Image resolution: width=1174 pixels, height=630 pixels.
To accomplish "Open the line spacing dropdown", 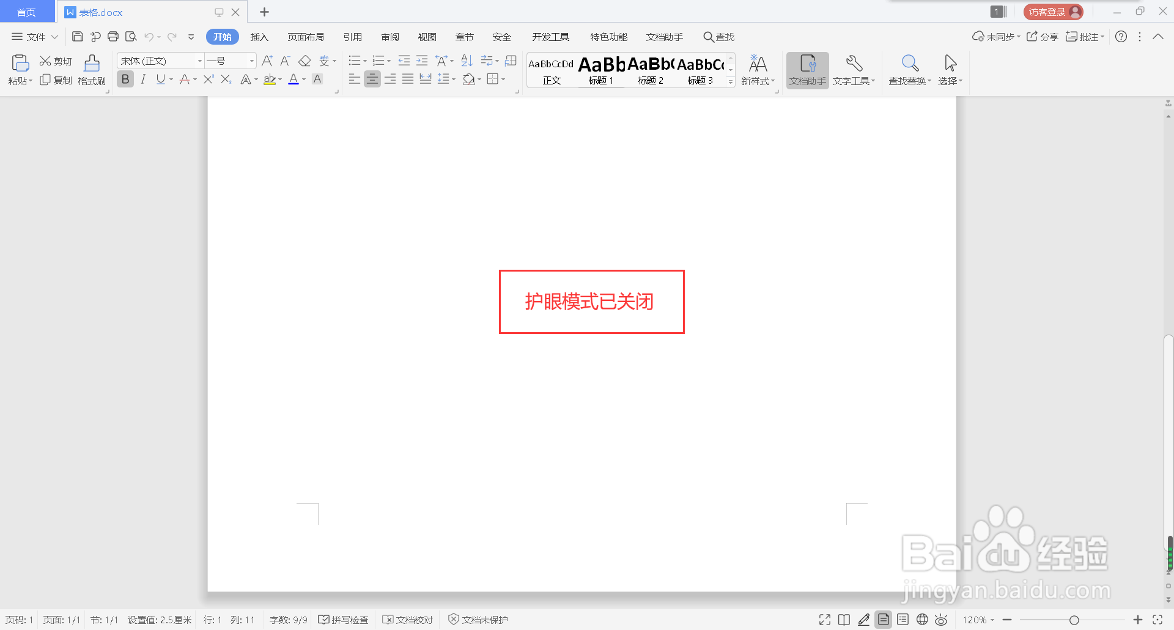I will point(453,78).
